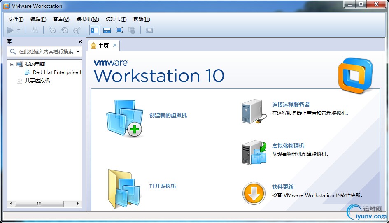Screen dimensions: 389x223
Task: Open the library search filter dropdown arrow
Action: [x=78, y=52]
